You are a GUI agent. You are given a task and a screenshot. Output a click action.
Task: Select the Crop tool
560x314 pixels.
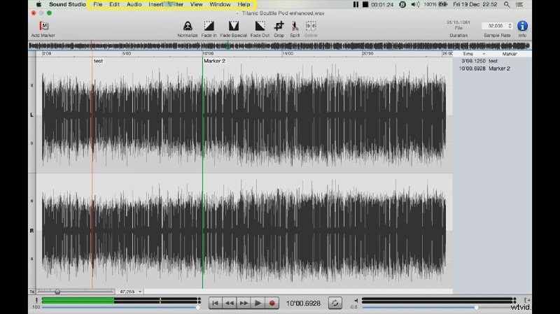coord(279,26)
